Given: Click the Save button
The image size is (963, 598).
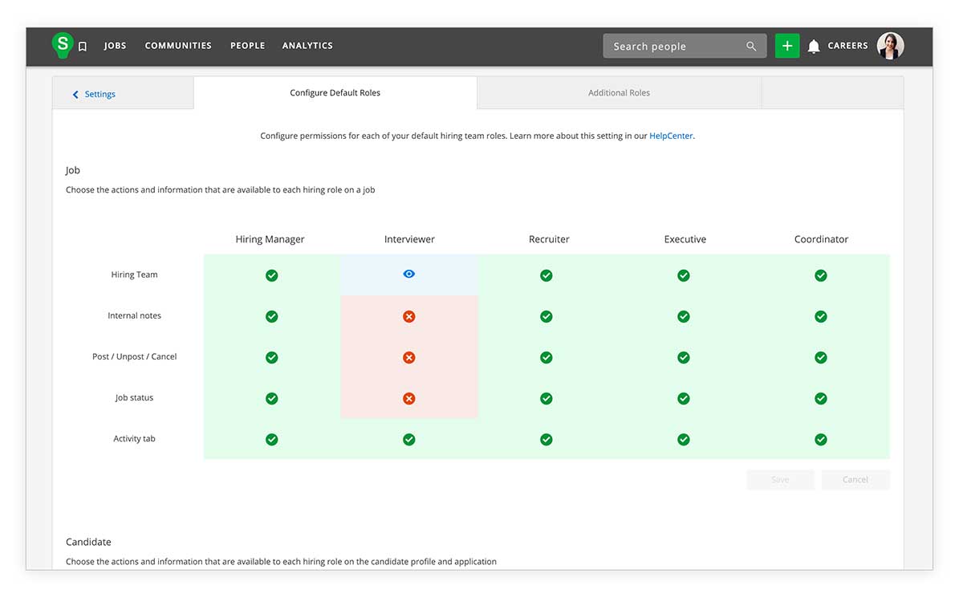Looking at the screenshot, I should [x=780, y=480].
